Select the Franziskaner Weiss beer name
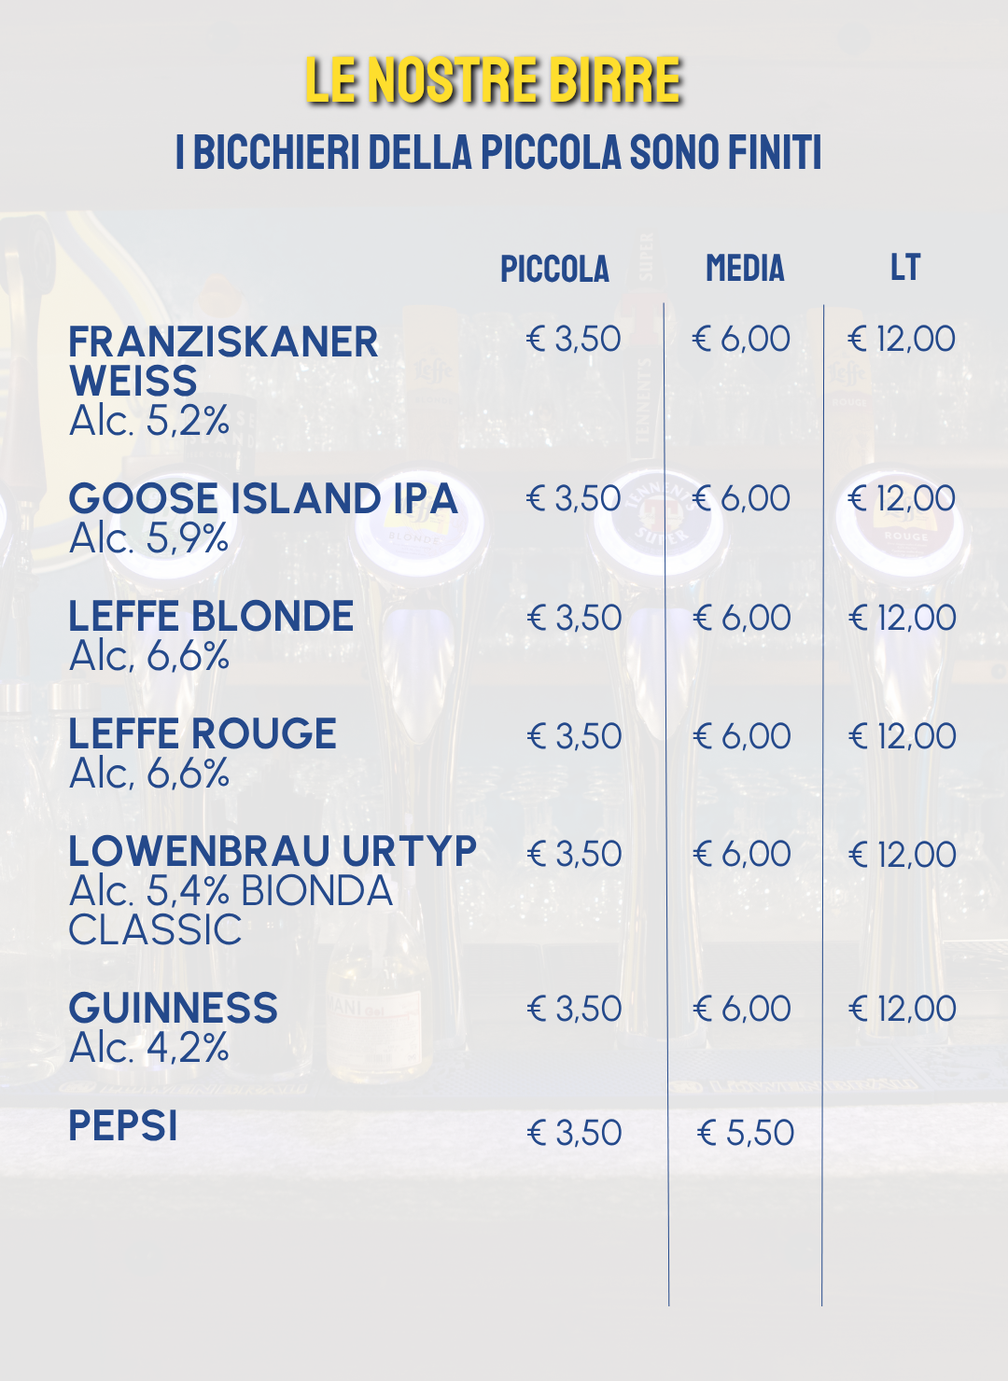The height and width of the screenshot is (1381, 1008). [223, 361]
